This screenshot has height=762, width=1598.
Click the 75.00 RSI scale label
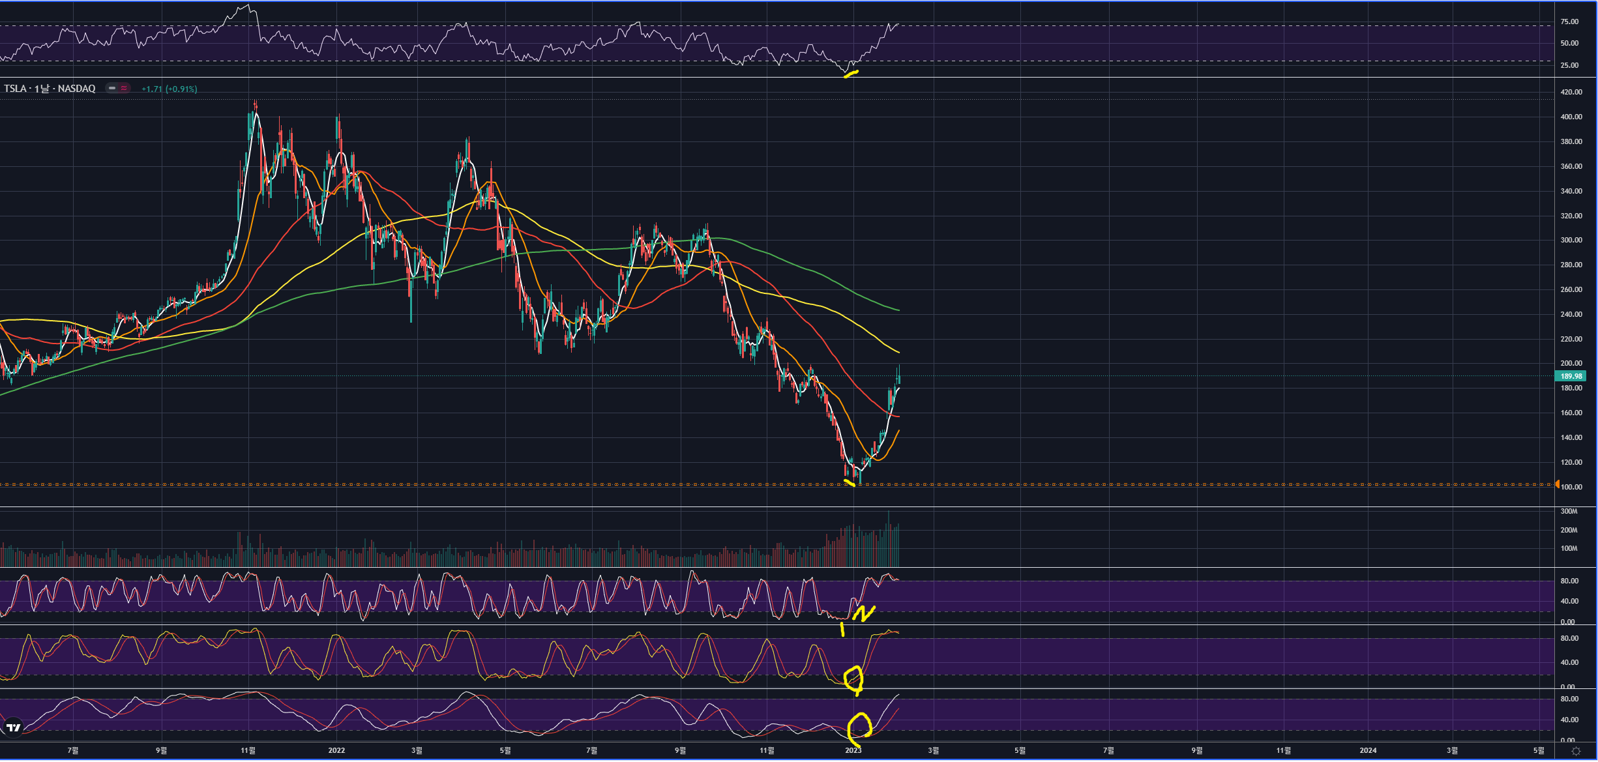[1569, 22]
